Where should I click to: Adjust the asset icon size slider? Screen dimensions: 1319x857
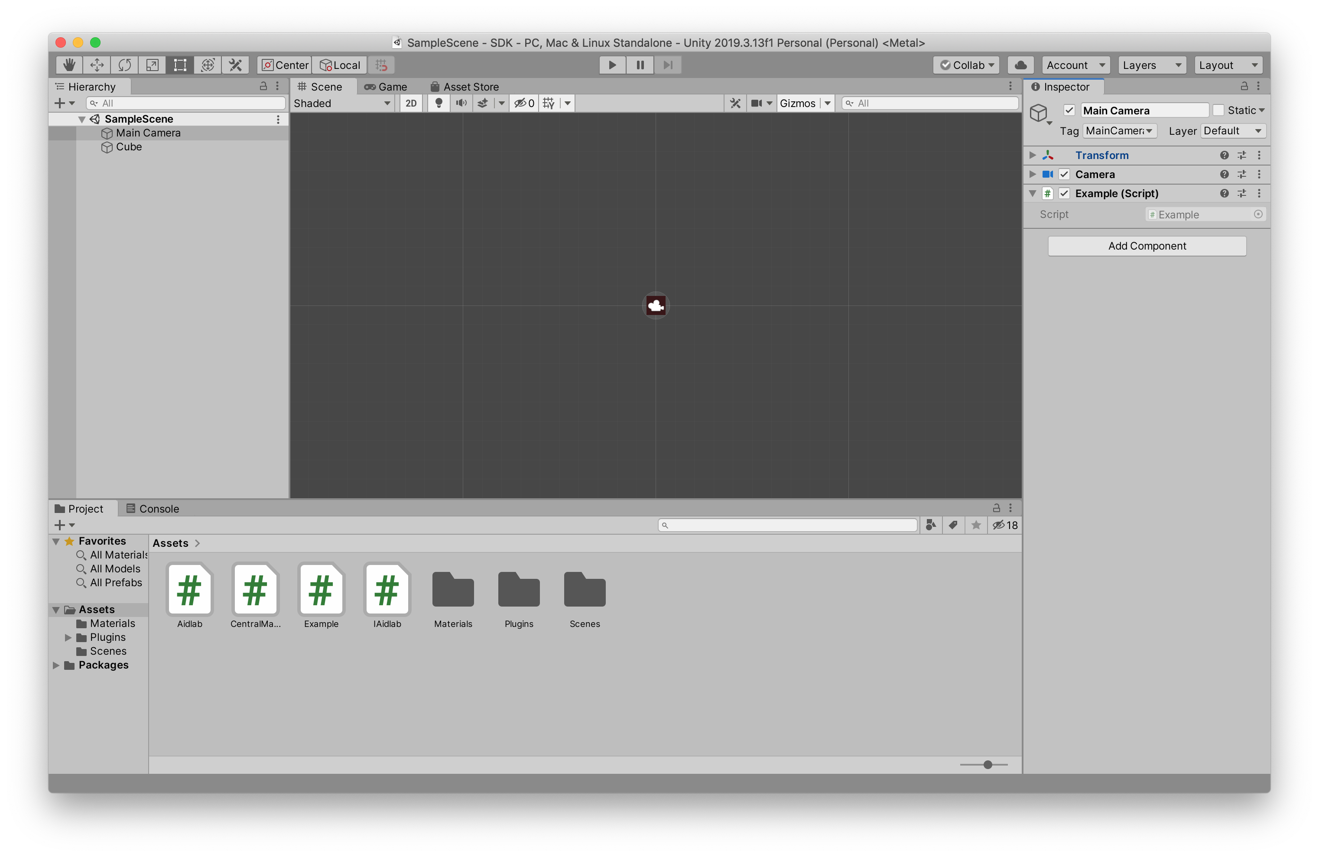pyautogui.click(x=987, y=764)
